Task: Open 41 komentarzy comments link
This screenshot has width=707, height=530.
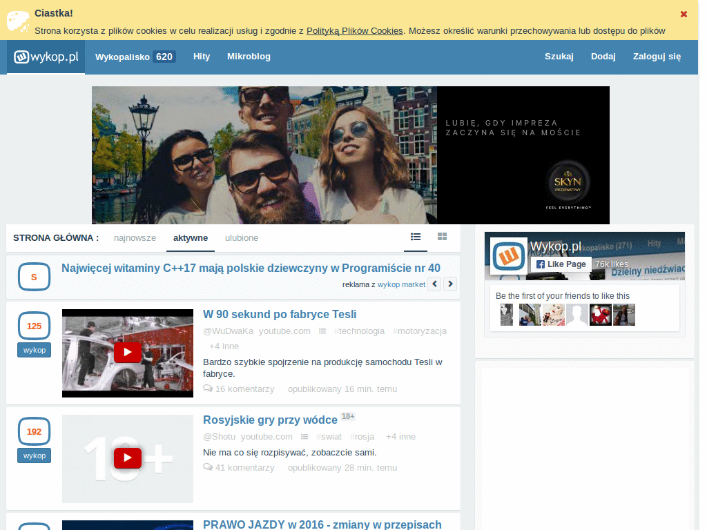Action: [238, 468]
